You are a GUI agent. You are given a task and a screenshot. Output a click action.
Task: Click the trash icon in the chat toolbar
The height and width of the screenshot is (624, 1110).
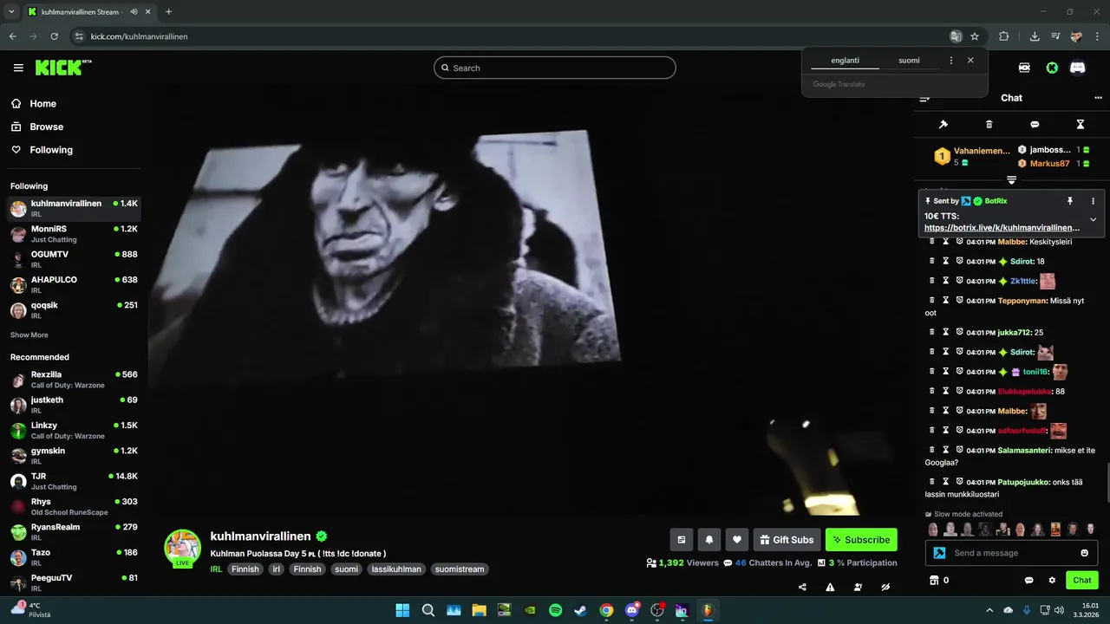pos(989,125)
